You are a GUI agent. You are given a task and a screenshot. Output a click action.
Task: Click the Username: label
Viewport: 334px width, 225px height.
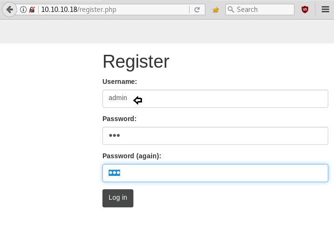[x=120, y=82]
